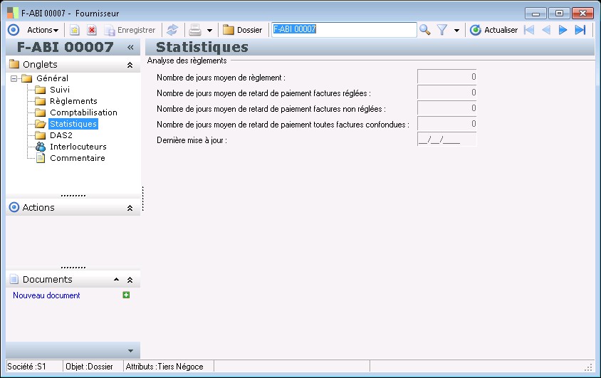Open the Comptabilisation tab

tap(83, 112)
